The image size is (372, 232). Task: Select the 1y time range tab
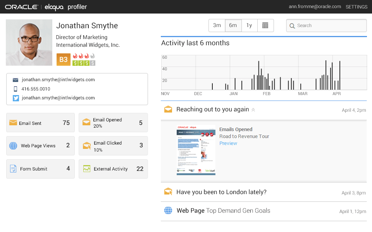249,26
